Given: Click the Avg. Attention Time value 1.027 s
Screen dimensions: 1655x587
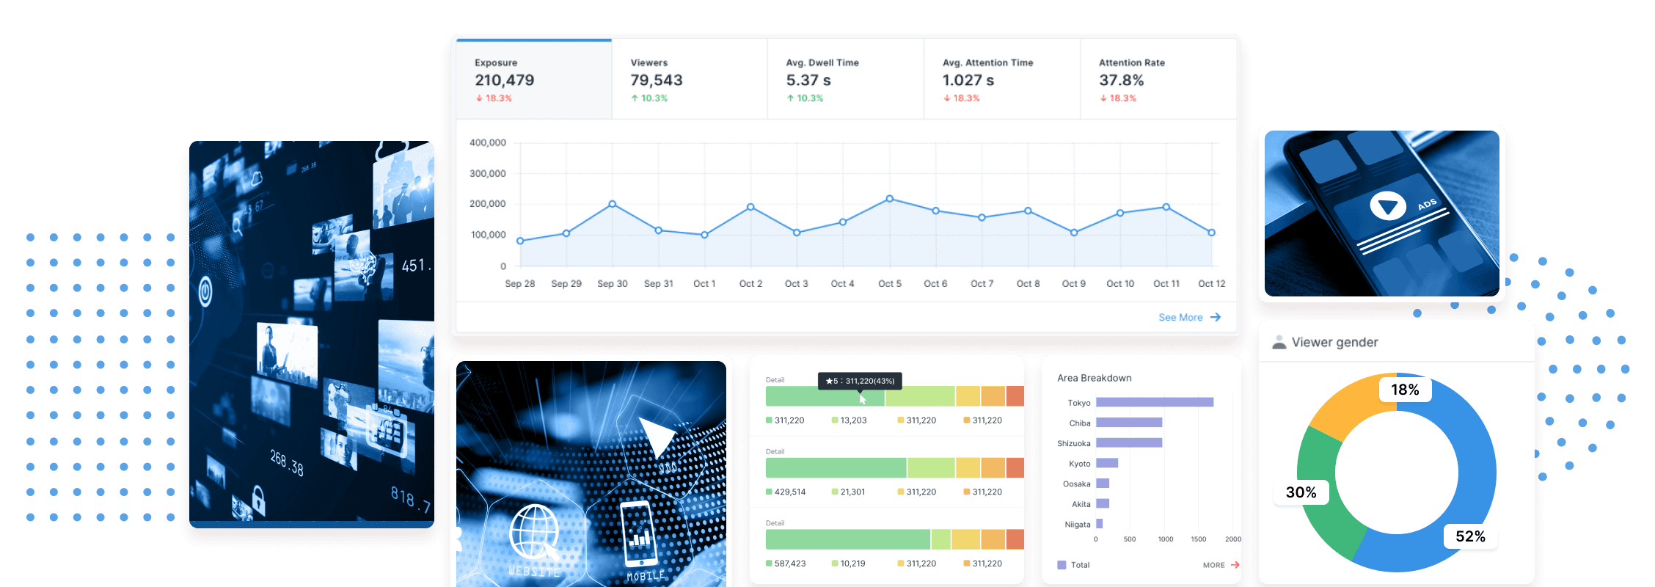Looking at the screenshot, I should point(968,80).
